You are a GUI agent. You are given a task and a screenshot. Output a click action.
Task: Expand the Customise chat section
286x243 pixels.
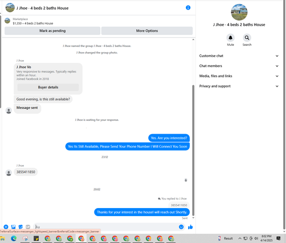[239, 56]
